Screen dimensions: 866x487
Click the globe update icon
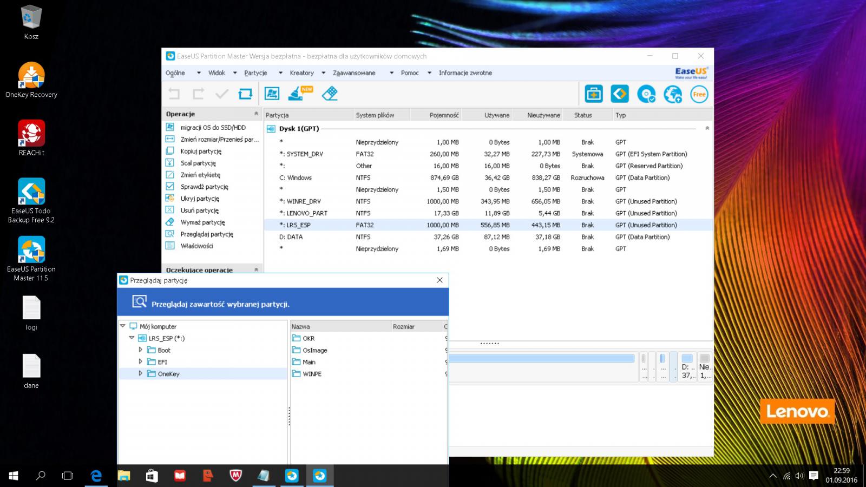[x=673, y=94]
